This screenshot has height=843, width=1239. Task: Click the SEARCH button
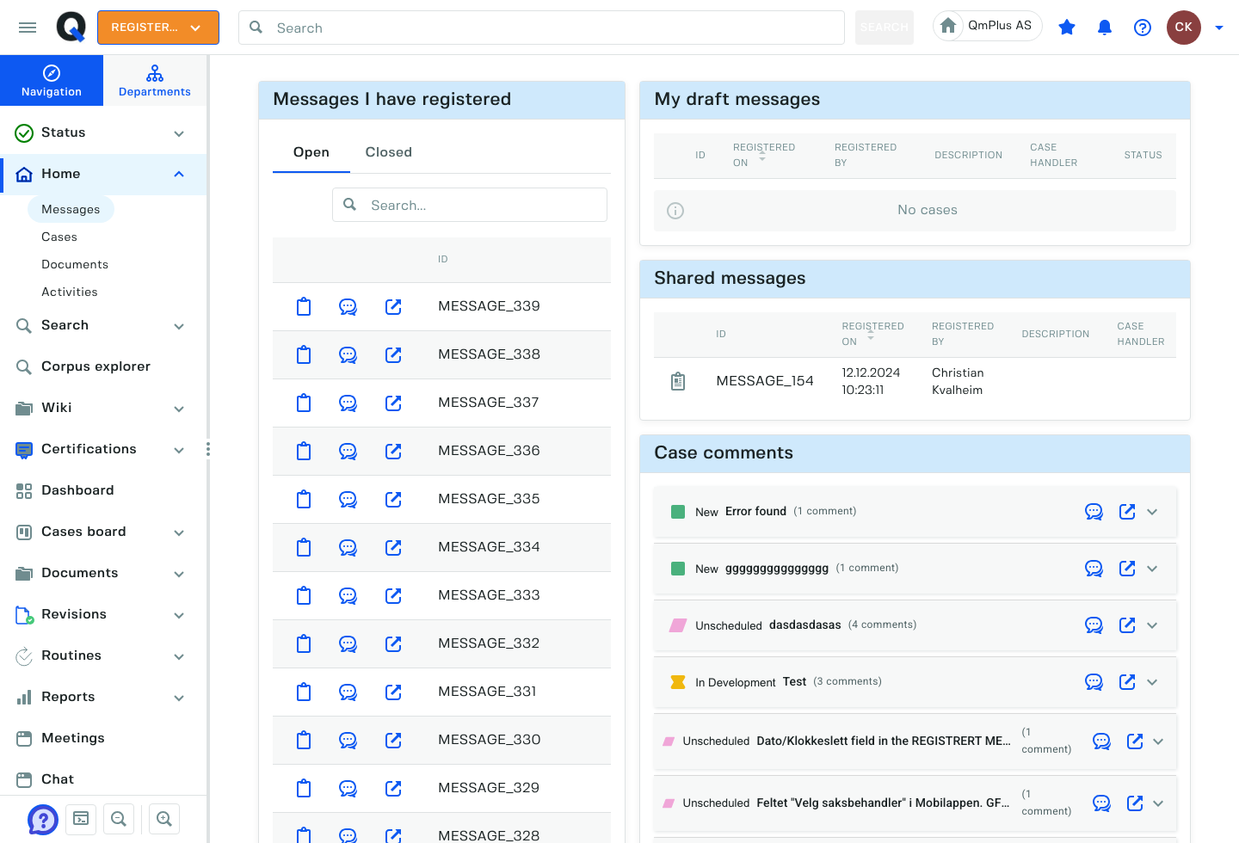pyautogui.click(x=885, y=28)
